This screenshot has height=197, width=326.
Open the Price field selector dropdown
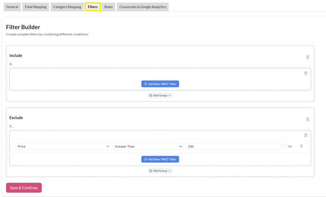click(x=63, y=146)
